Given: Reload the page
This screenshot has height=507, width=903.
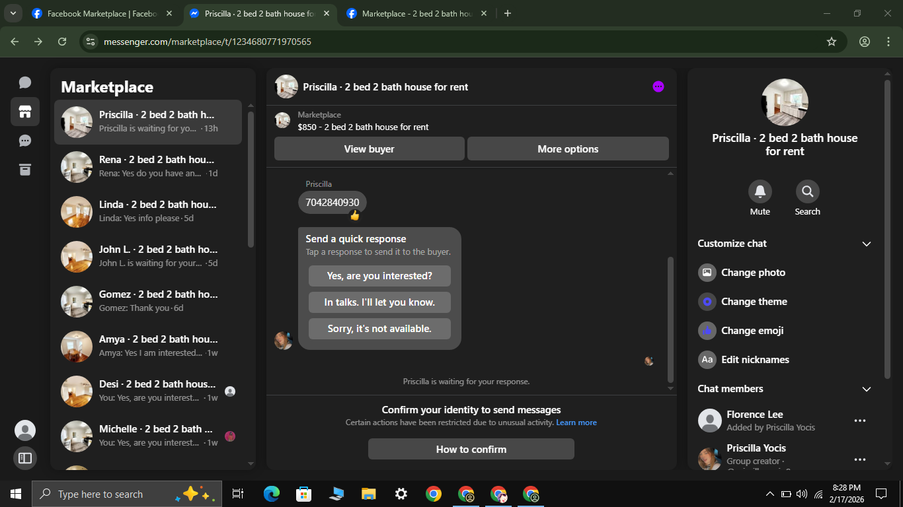Looking at the screenshot, I should 62,42.
